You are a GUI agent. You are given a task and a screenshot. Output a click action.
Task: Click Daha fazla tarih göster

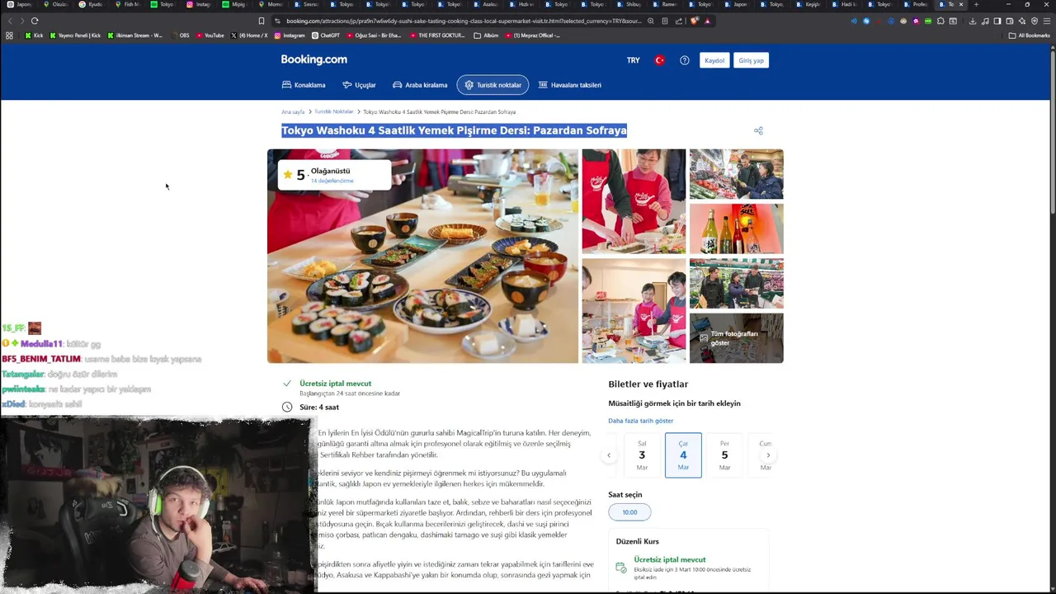(x=641, y=421)
